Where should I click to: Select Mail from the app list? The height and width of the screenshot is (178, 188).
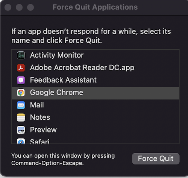tap(96, 105)
